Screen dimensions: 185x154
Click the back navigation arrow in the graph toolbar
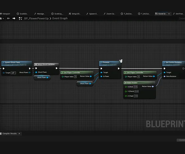(8, 18)
